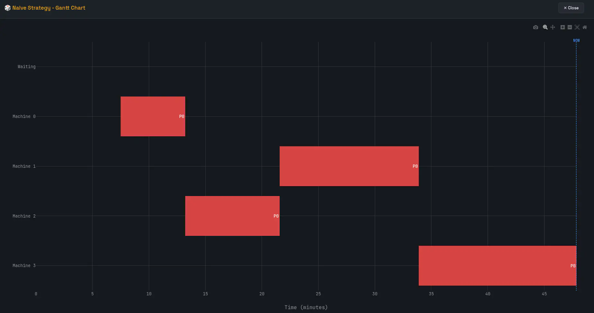Select the zoom magnifier tool
The width and height of the screenshot is (594, 313).
(545, 27)
